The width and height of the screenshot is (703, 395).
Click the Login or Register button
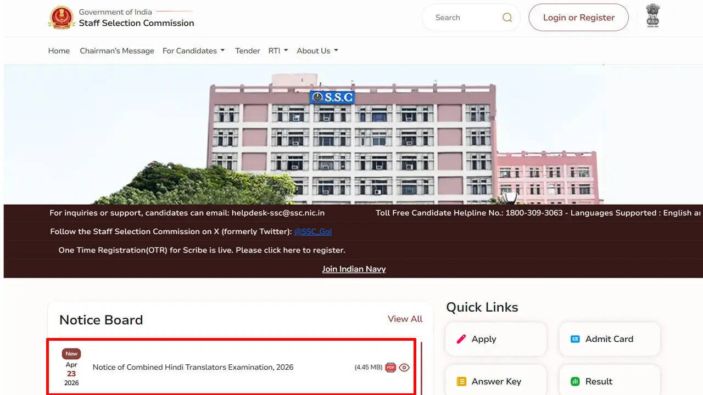pos(578,17)
